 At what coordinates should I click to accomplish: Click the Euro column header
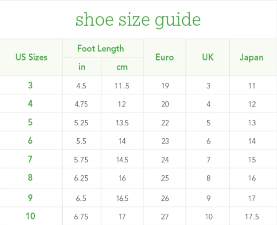point(164,57)
